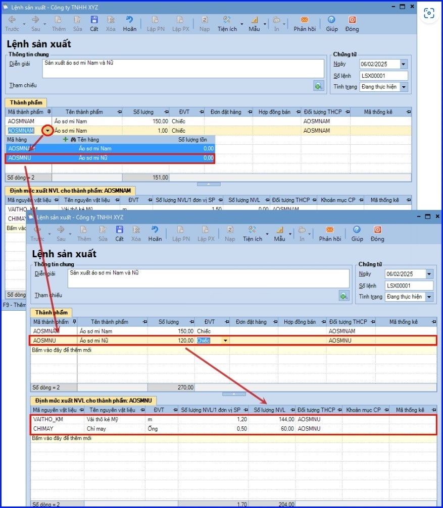
Task: Click circled dropdown arrow next to AOSMNAM code
Action: 47,131
